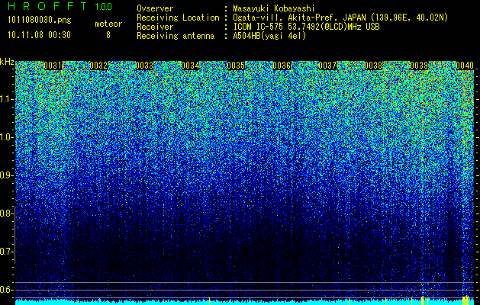Select the 0031 time marker label

pos(53,66)
